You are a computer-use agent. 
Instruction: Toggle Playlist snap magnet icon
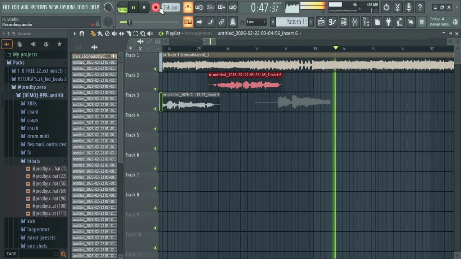point(82,33)
